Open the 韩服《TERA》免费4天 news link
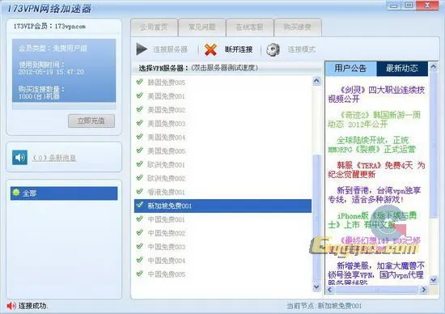The width and height of the screenshot is (445, 314). pyautogui.click(x=376, y=169)
